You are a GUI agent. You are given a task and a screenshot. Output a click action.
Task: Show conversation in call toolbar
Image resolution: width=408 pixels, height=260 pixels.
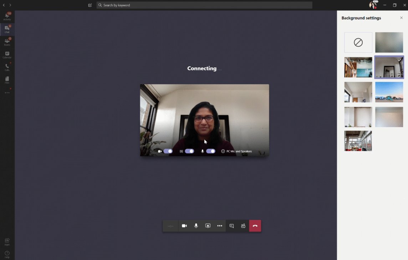(x=231, y=226)
